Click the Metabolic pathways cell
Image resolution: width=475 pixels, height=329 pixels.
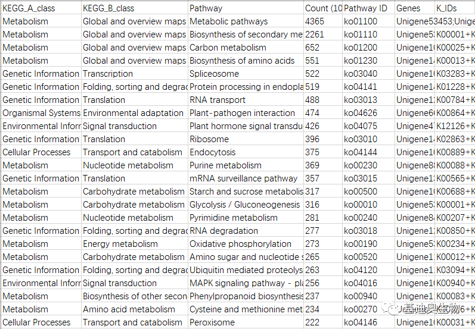coord(246,21)
